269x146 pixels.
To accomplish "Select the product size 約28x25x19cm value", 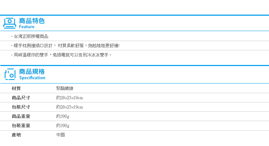I will (x=70, y=98).
